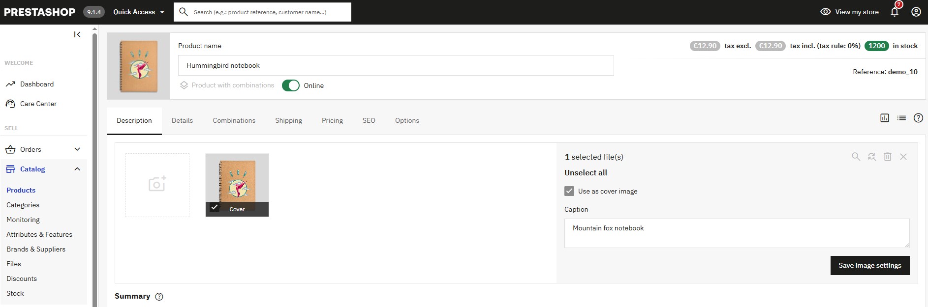Open the user profile icon
The height and width of the screenshot is (307, 928).
coord(916,12)
